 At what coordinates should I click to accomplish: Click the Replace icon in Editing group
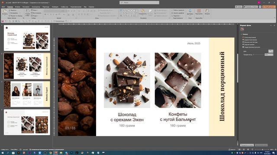tap(172, 13)
